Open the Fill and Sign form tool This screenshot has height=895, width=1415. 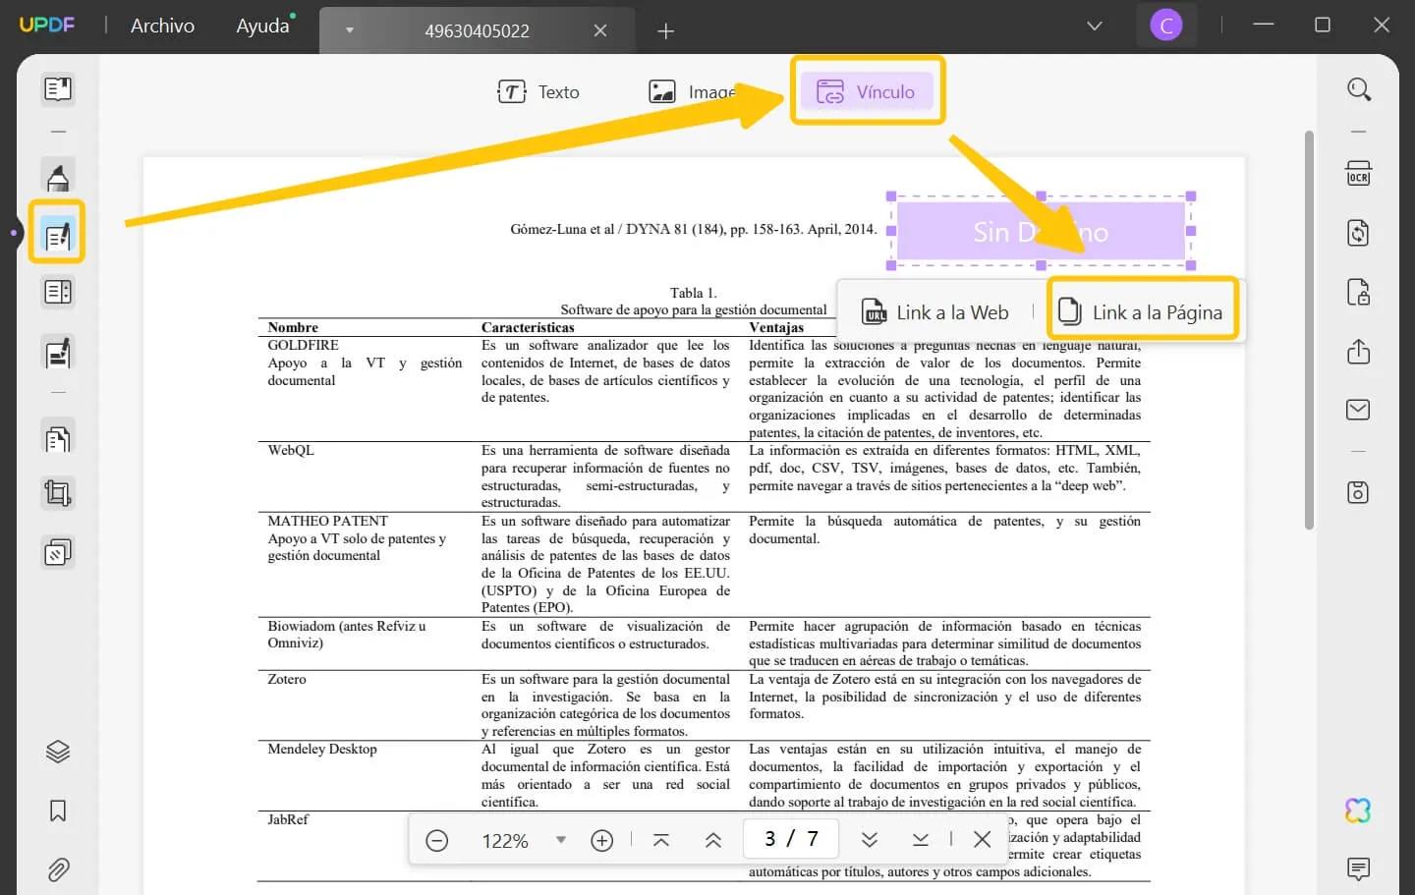point(58,353)
